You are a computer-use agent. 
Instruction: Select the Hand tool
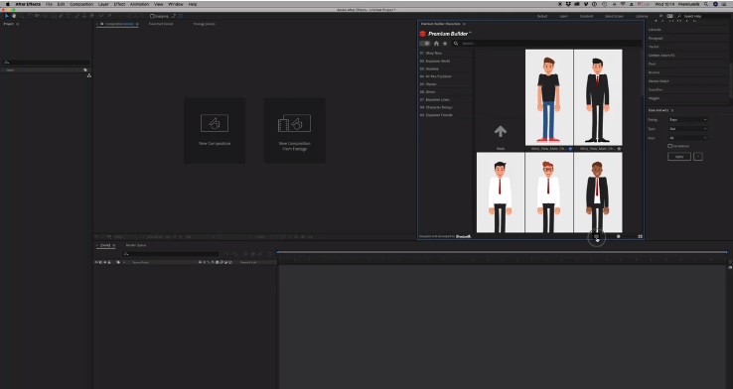(14, 16)
